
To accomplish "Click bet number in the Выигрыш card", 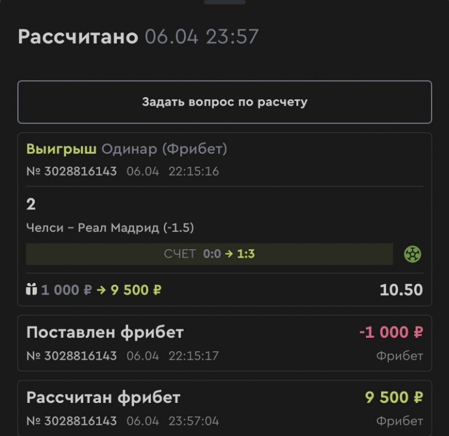I will pos(72,172).
